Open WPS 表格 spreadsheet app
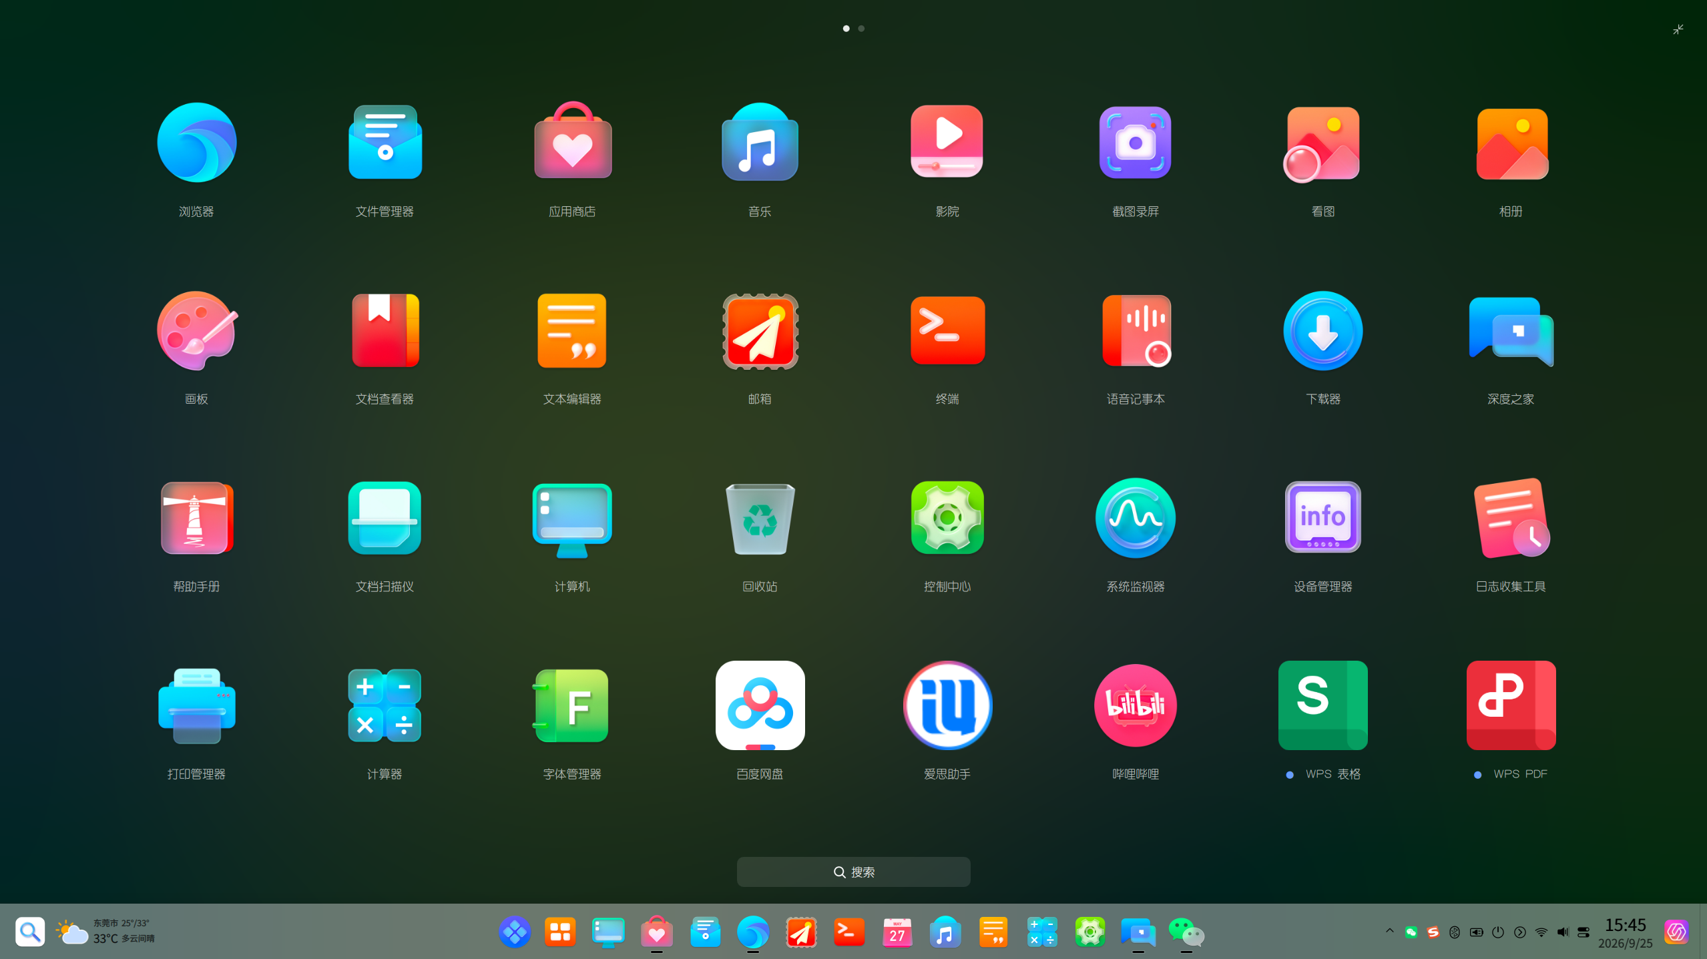Screen dimensions: 1707x959 [1322, 705]
